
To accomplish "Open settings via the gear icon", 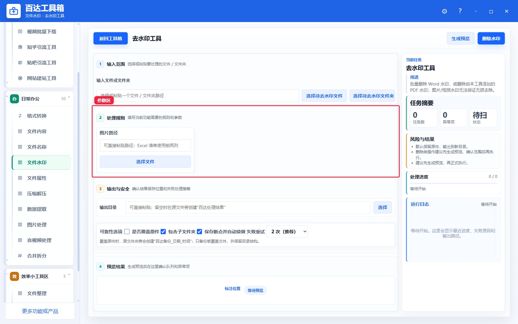I will click(445, 11).
